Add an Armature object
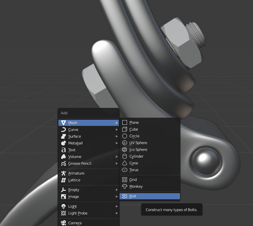The image size is (253, 226). coord(89,173)
